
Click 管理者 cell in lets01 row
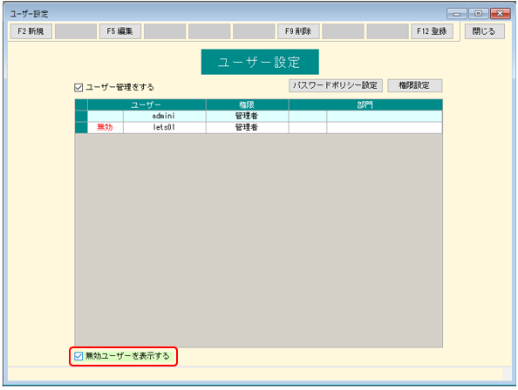247,128
